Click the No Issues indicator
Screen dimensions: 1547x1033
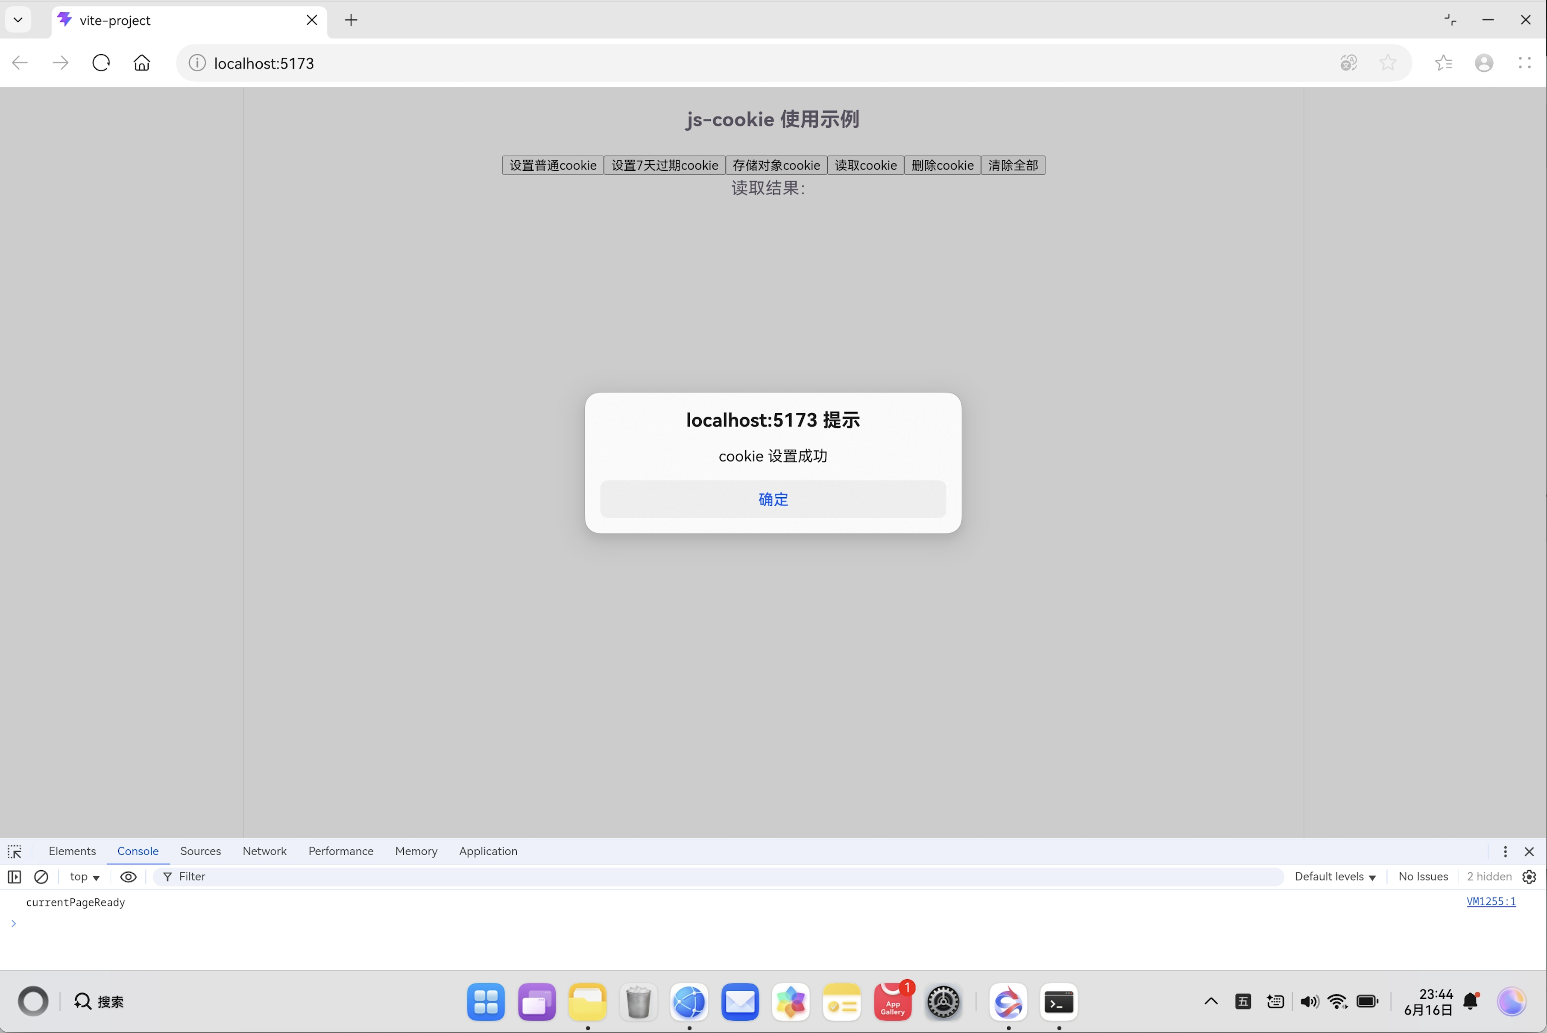tap(1423, 876)
